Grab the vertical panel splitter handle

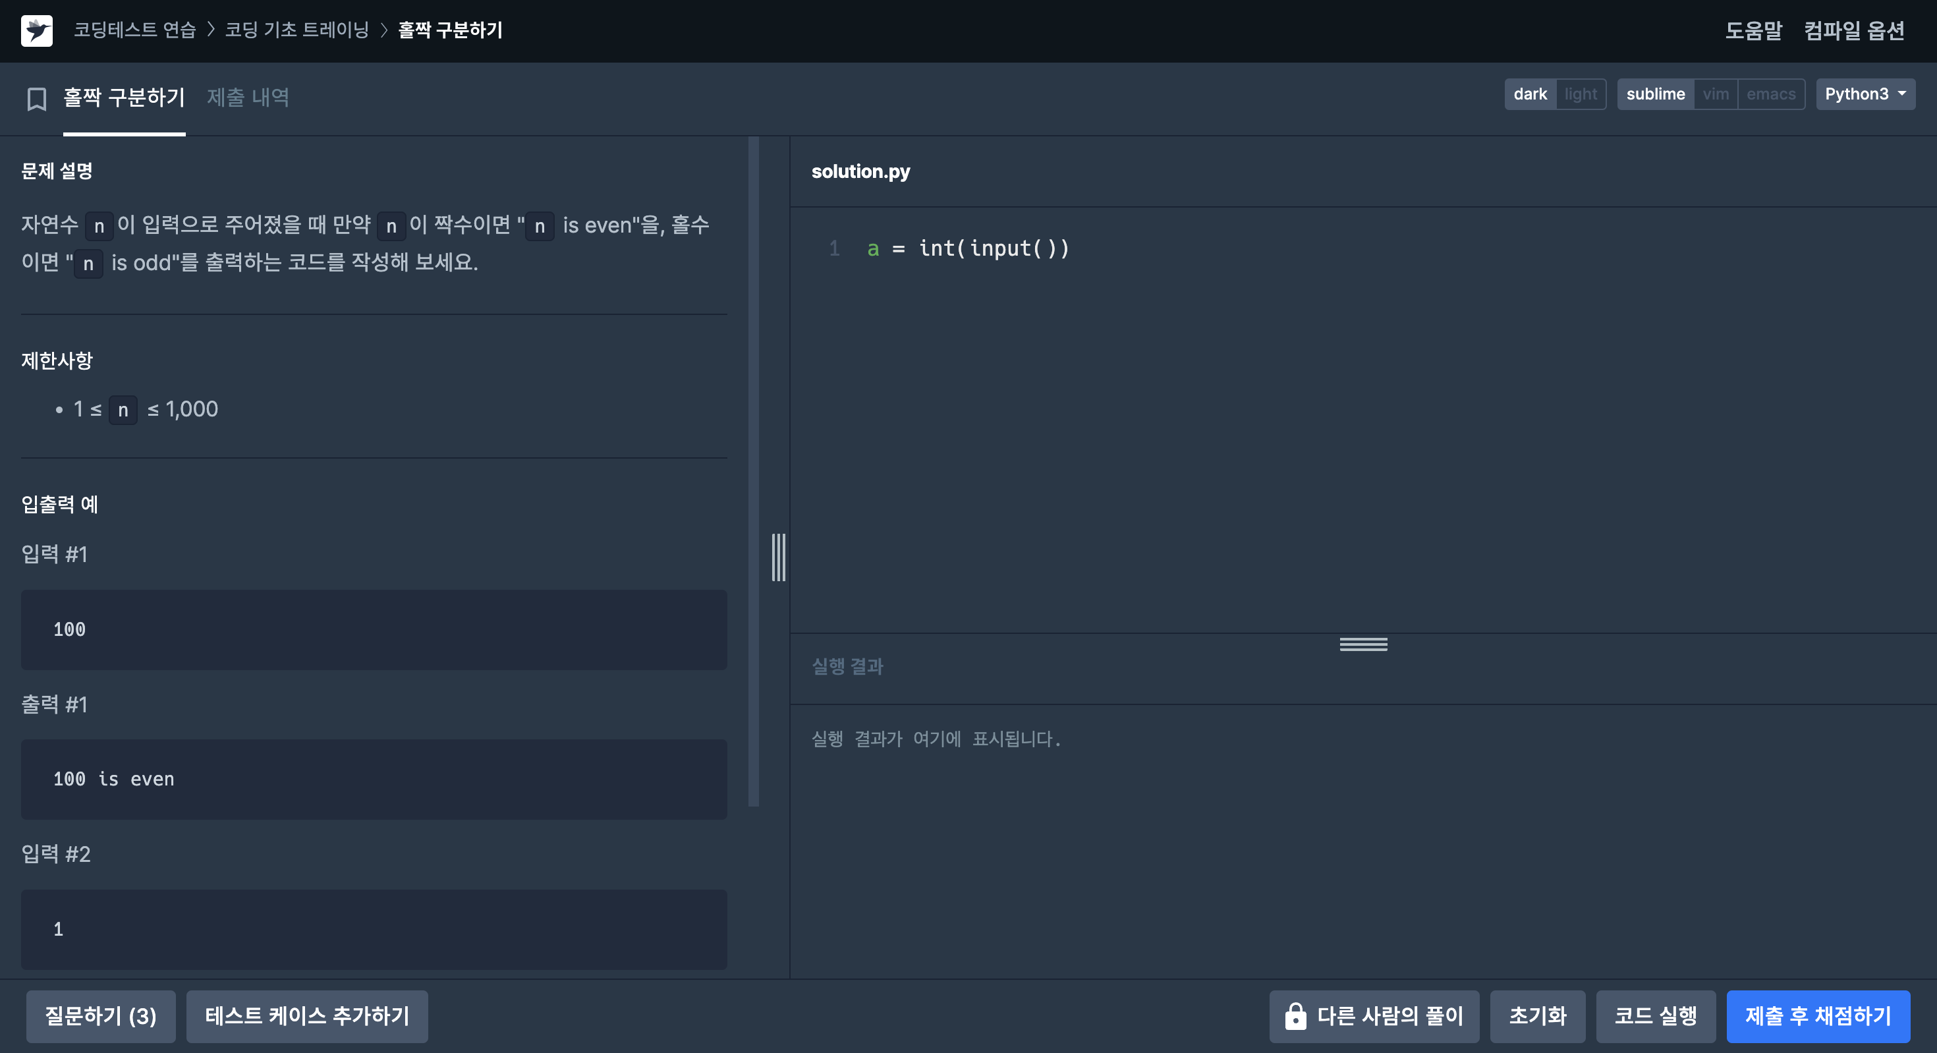pyautogui.click(x=778, y=557)
